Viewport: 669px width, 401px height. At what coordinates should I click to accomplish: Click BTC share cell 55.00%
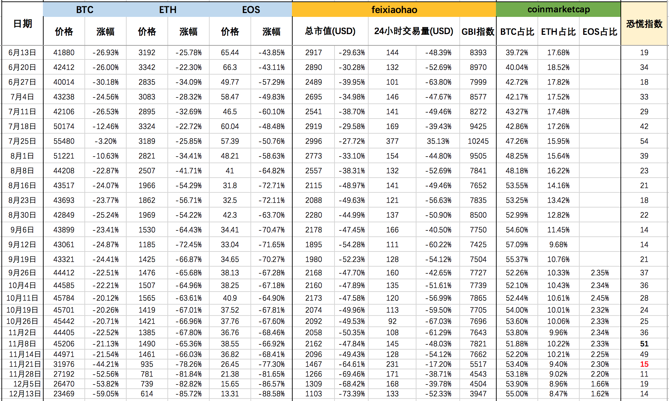517,394
